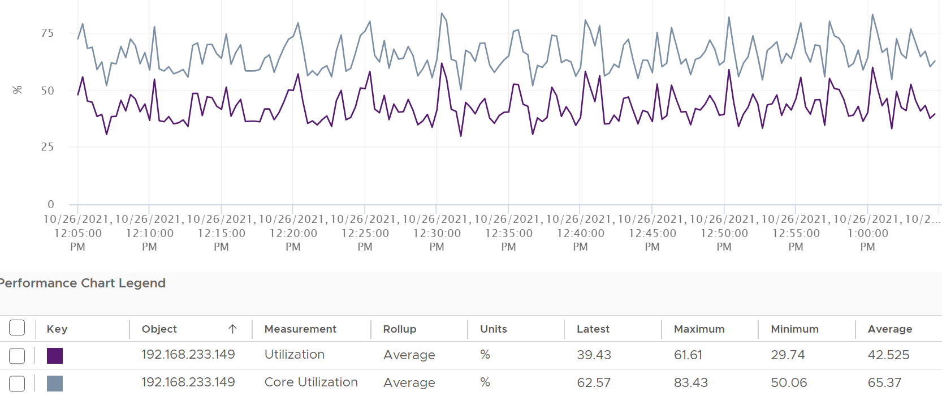
Task: Click the Average rollup cell for Utilization
Action: (x=409, y=355)
